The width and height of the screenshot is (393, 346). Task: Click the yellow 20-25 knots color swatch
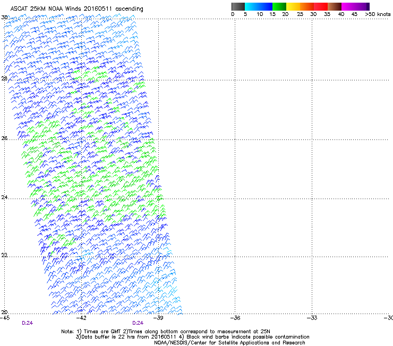tap(293, 6)
